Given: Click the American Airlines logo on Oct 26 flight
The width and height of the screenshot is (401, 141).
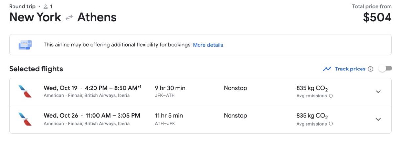Looking at the screenshot, I should pyautogui.click(x=25, y=119).
